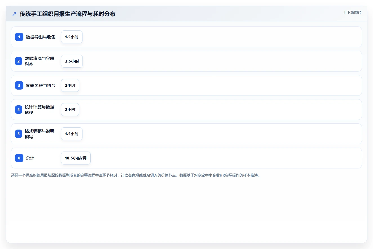Select the 1.5小时 chip for 数据导出与收集

point(72,37)
